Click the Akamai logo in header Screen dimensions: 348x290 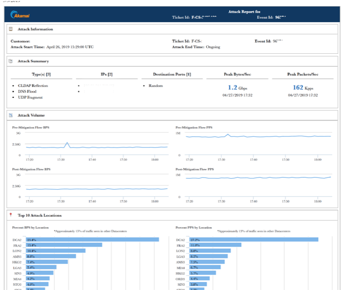tap(19, 15)
